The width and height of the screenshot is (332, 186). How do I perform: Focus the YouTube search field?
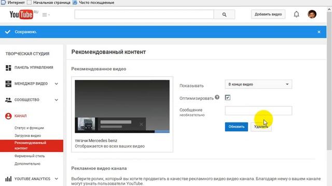[x=144, y=14]
